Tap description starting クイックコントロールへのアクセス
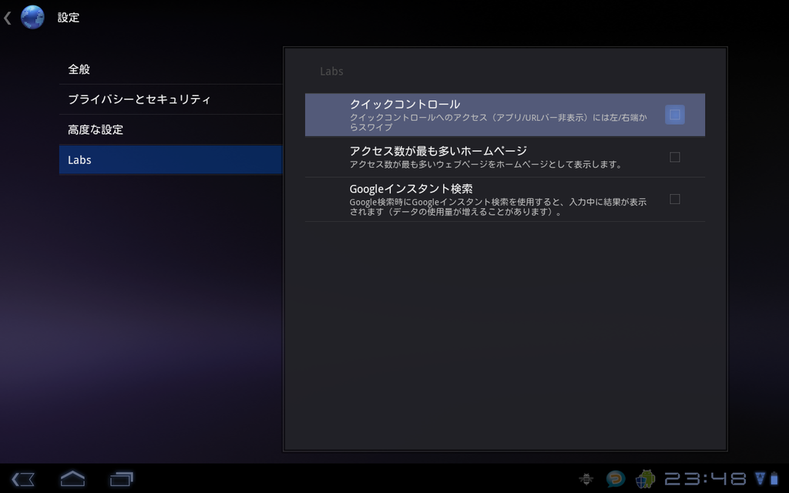Viewport: 789px width, 493px height. (x=499, y=122)
